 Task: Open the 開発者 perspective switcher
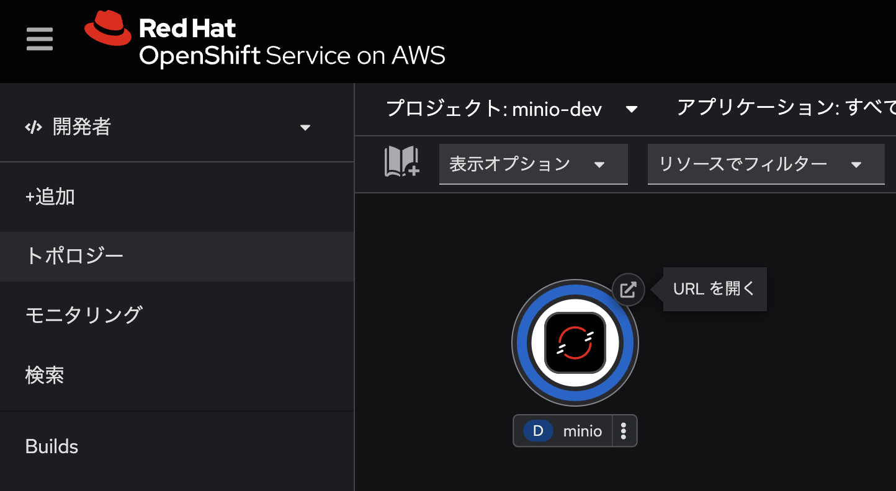pyautogui.click(x=168, y=127)
